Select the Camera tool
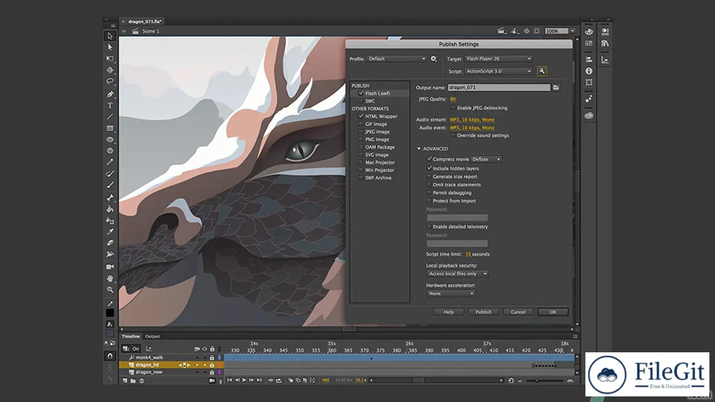 coord(110,267)
